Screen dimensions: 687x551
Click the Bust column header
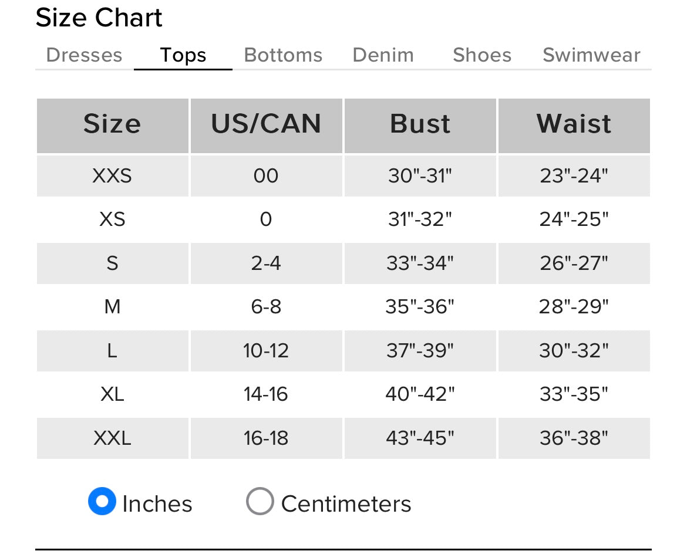point(420,124)
